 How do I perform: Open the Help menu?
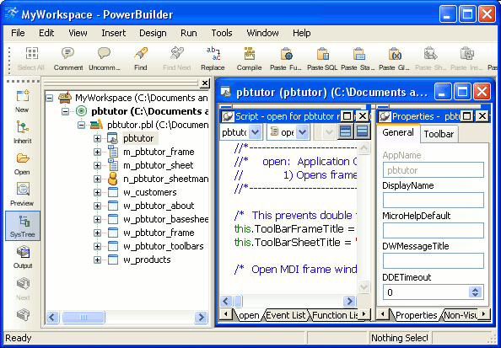point(302,33)
